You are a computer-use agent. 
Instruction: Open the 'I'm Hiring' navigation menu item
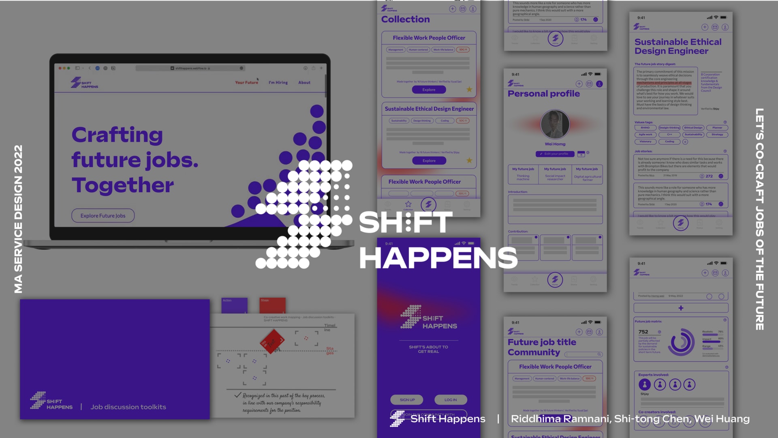click(278, 82)
